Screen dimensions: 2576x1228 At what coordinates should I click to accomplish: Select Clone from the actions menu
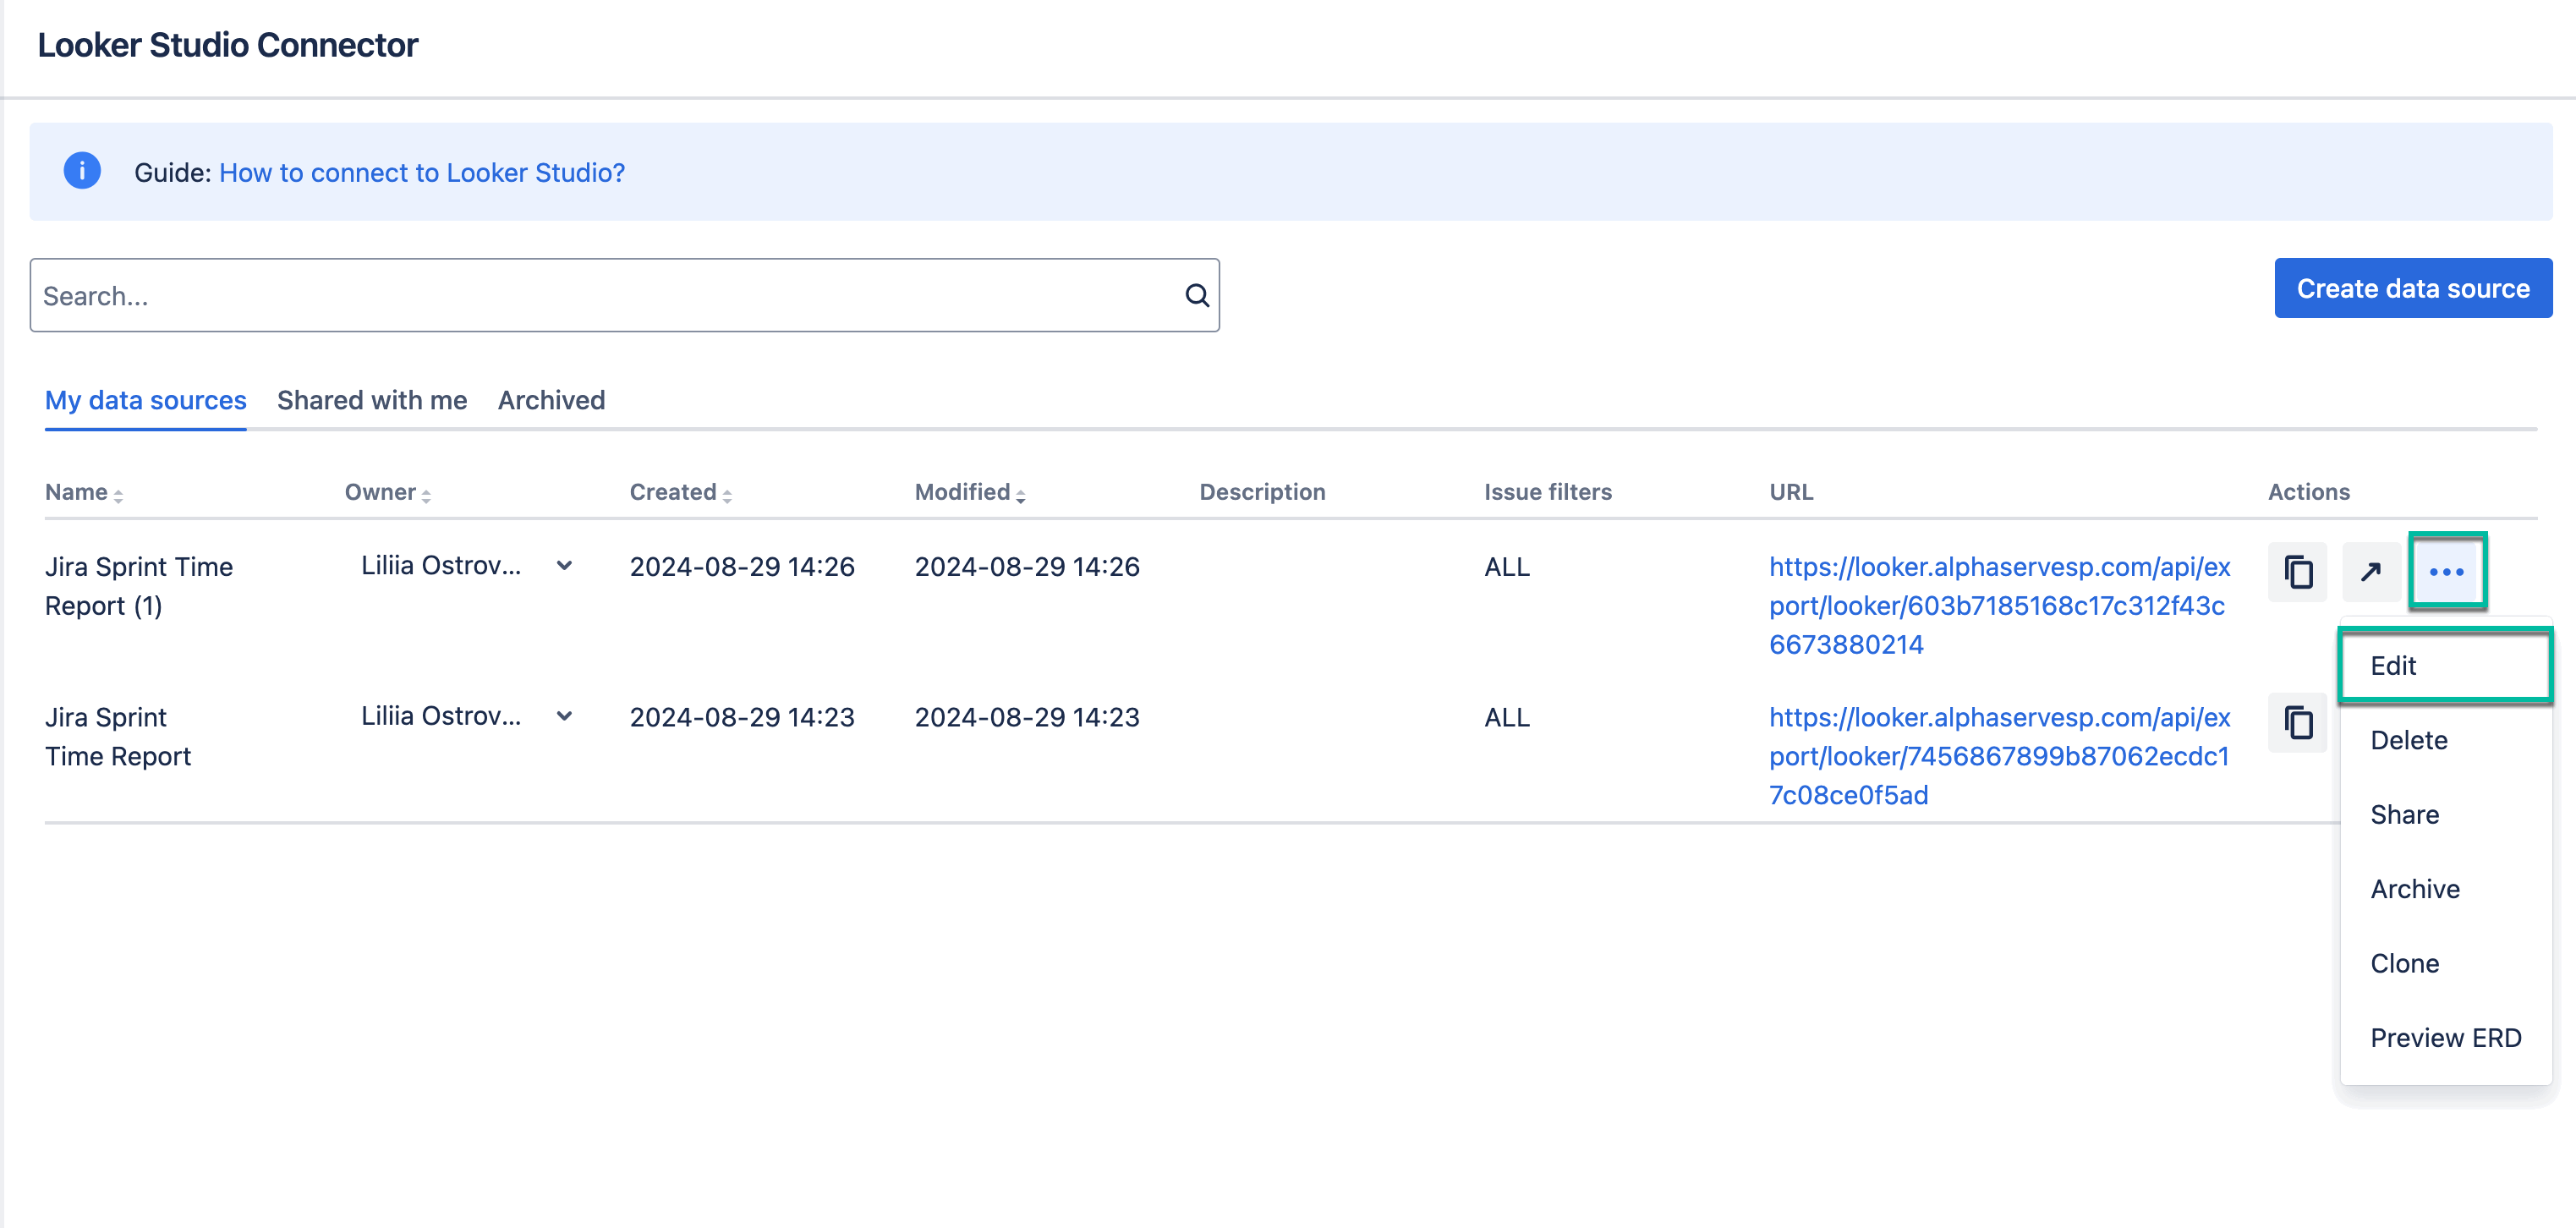tap(2404, 963)
